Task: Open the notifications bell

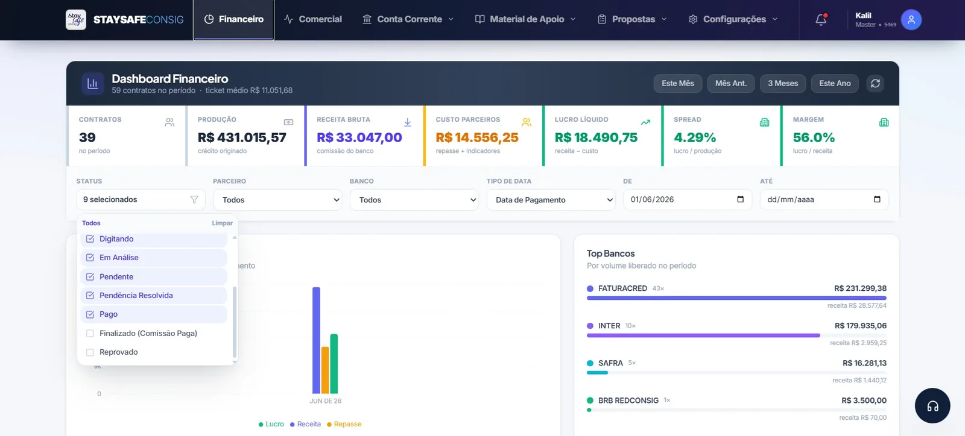Action: (x=821, y=19)
